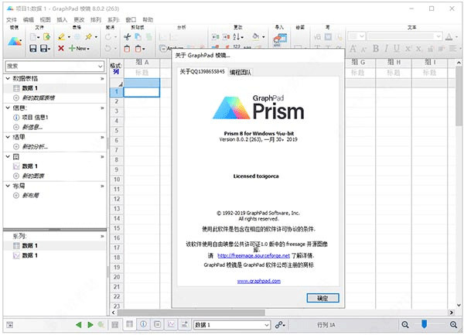Switch to the 编程团队 tab in About dialog

[241, 72]
